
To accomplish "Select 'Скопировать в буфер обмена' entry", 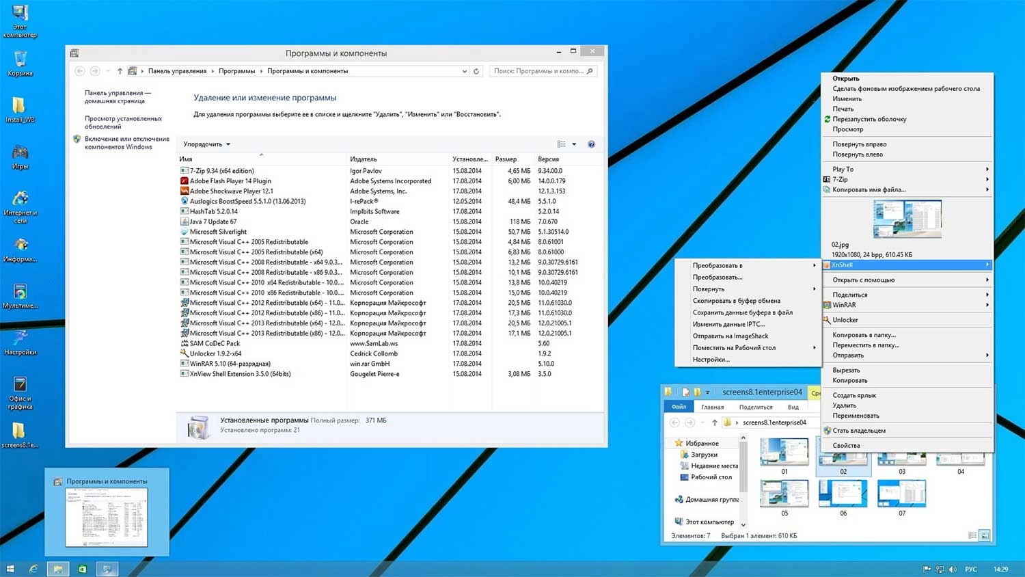I will pos(748,301).
